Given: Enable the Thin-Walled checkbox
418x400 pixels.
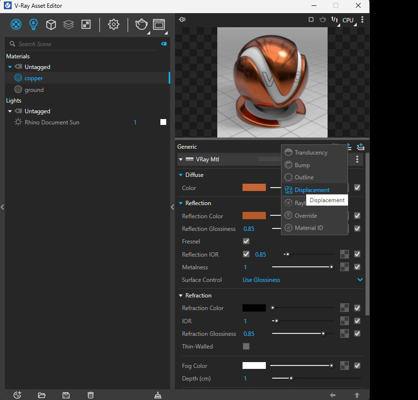Looking at the screenshot, I should pos(246,346).
